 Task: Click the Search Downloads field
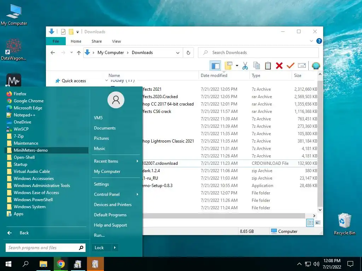(258, 53)
